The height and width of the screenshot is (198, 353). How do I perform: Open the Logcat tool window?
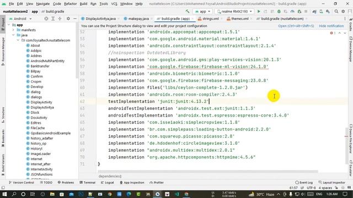click(x=108, y=183)
